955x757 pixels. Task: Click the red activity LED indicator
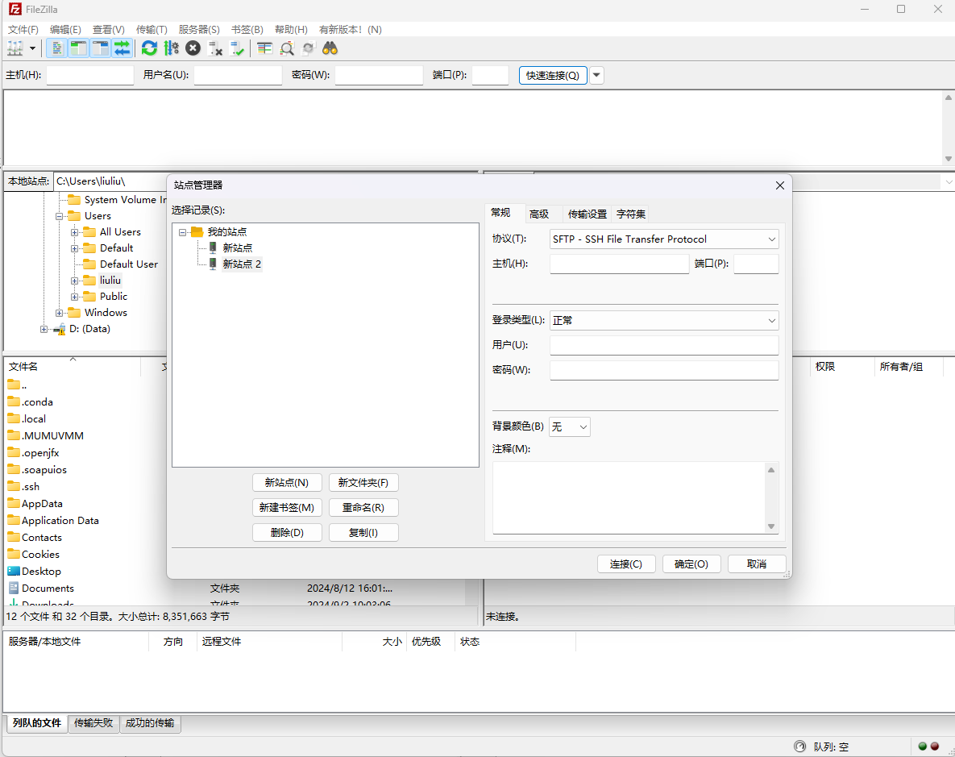pos(934,746)
